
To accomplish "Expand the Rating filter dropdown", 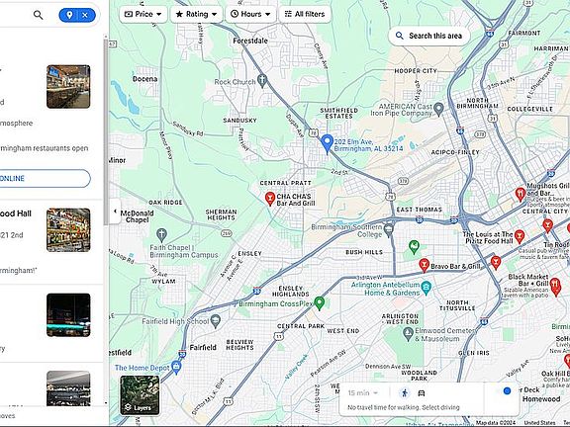I will tap(196, 14).
